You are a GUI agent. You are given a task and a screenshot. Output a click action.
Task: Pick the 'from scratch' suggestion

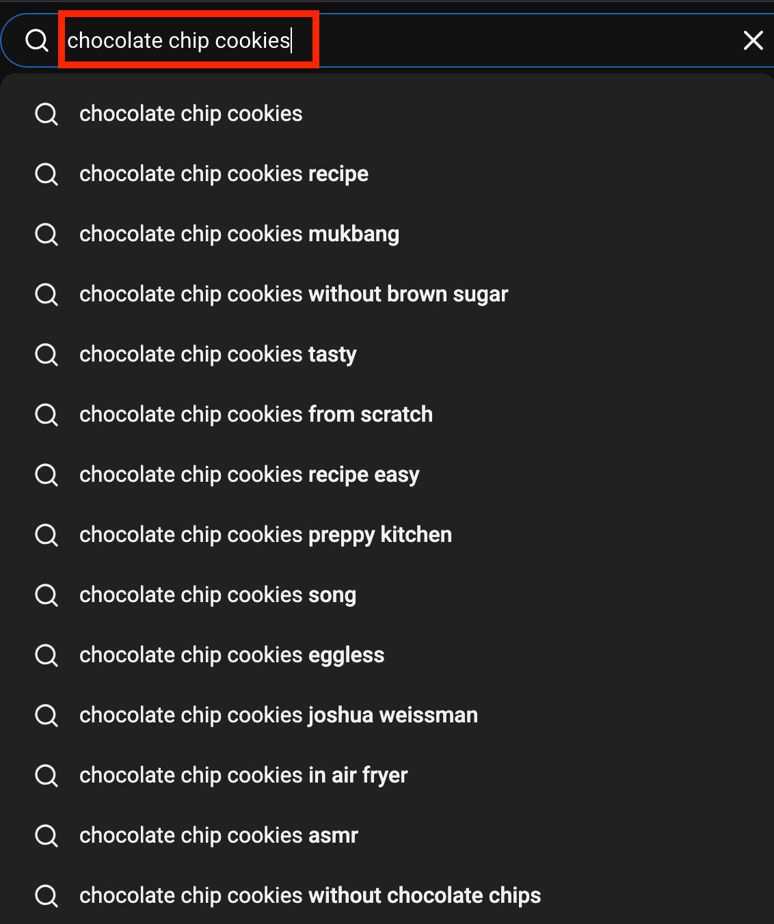pyautogui.click(x=256, y=414)
